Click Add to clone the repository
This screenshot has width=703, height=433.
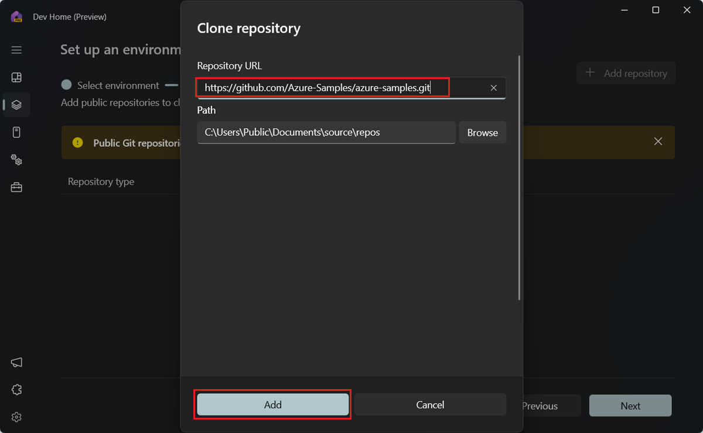[x=272, y=404]
